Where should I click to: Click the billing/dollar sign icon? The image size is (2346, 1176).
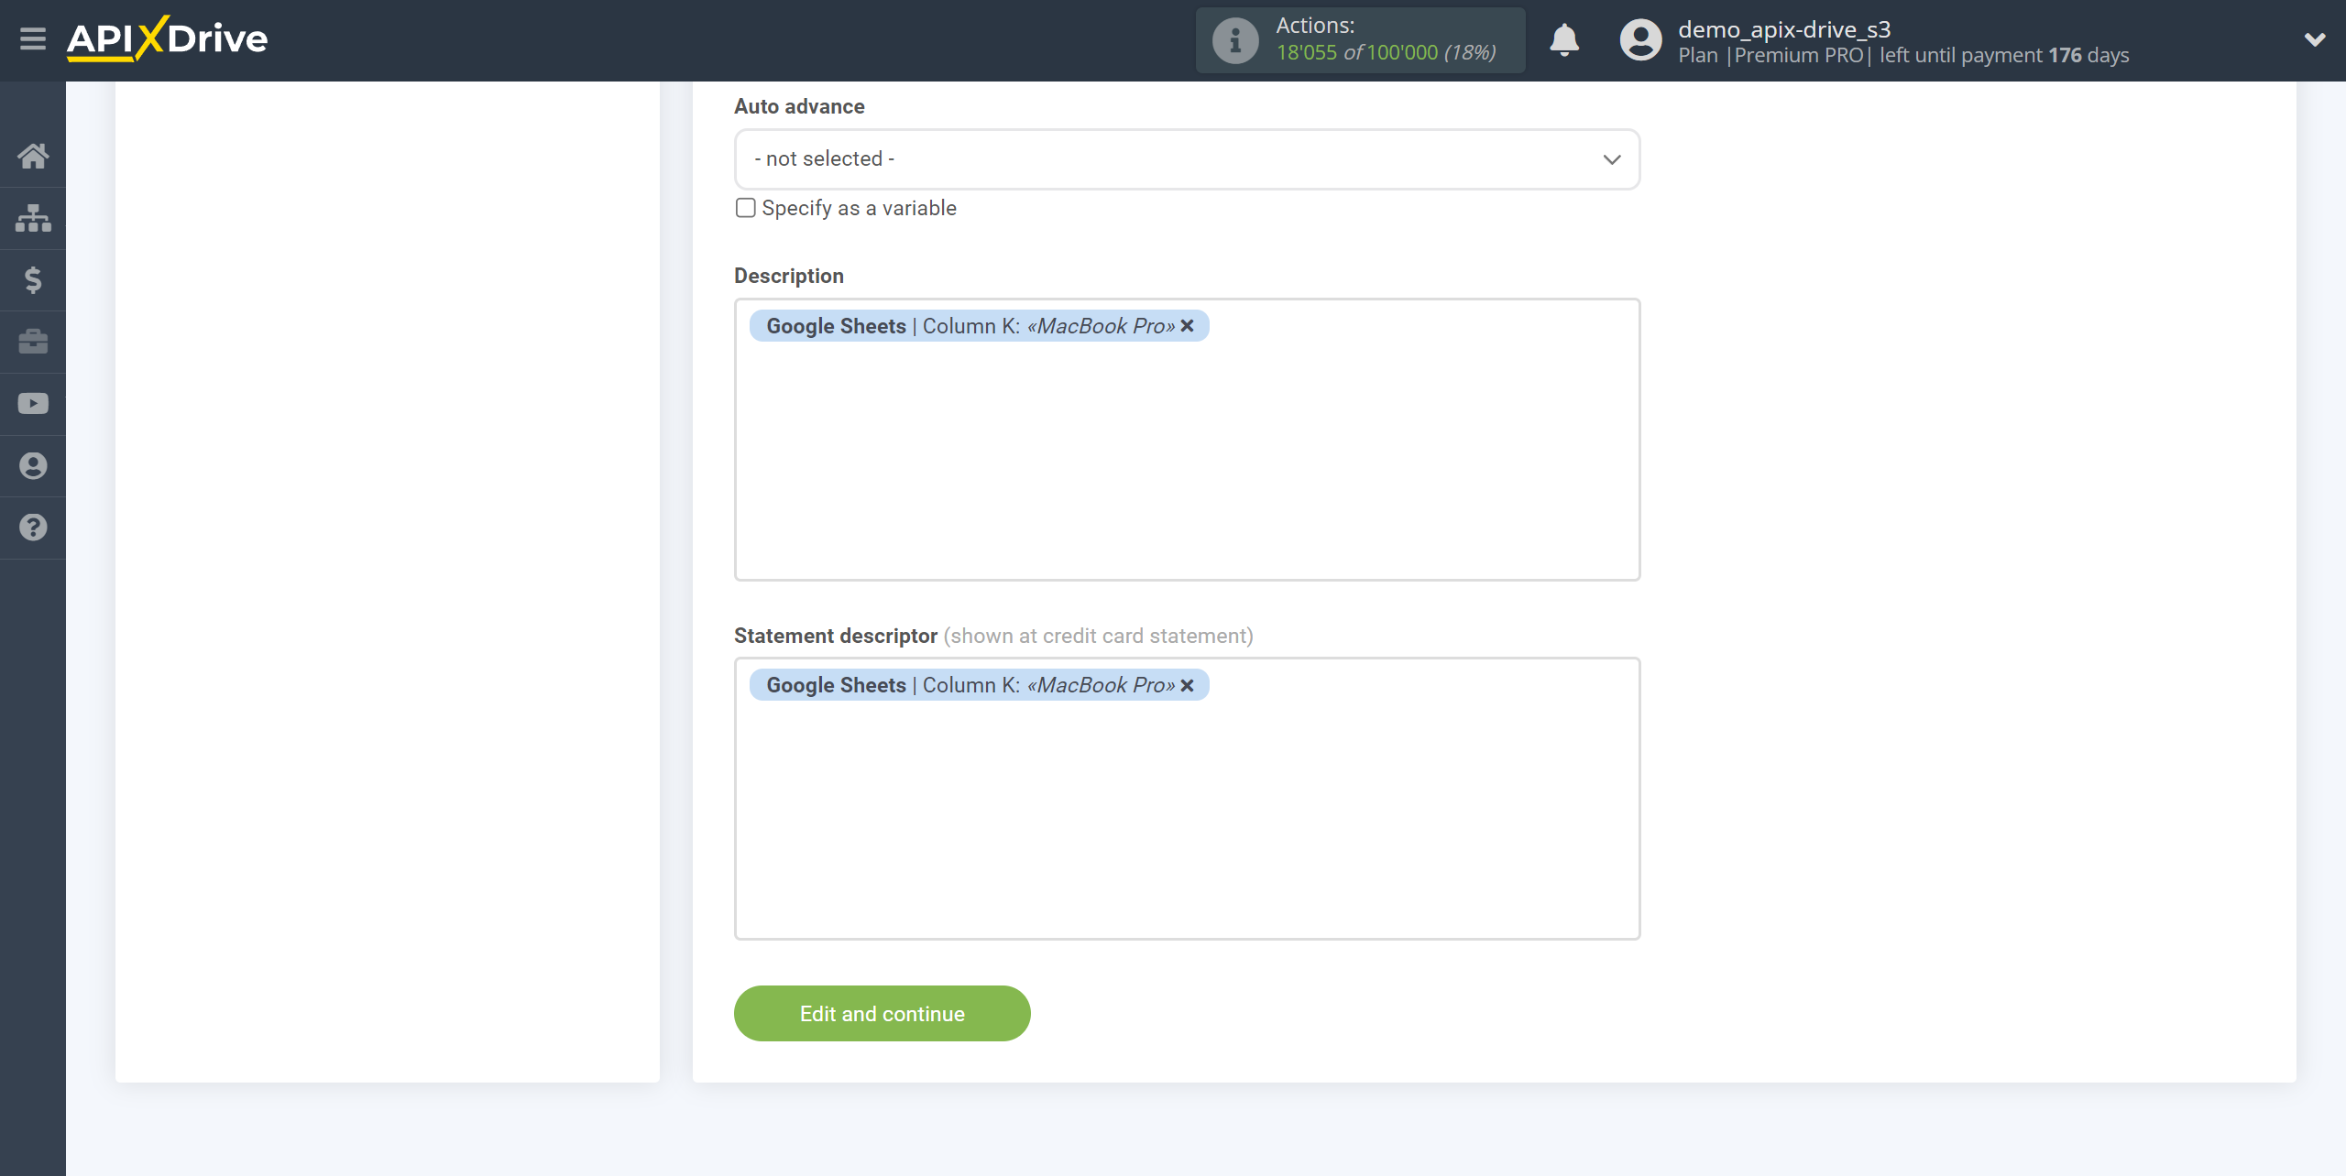coord(31,279)
